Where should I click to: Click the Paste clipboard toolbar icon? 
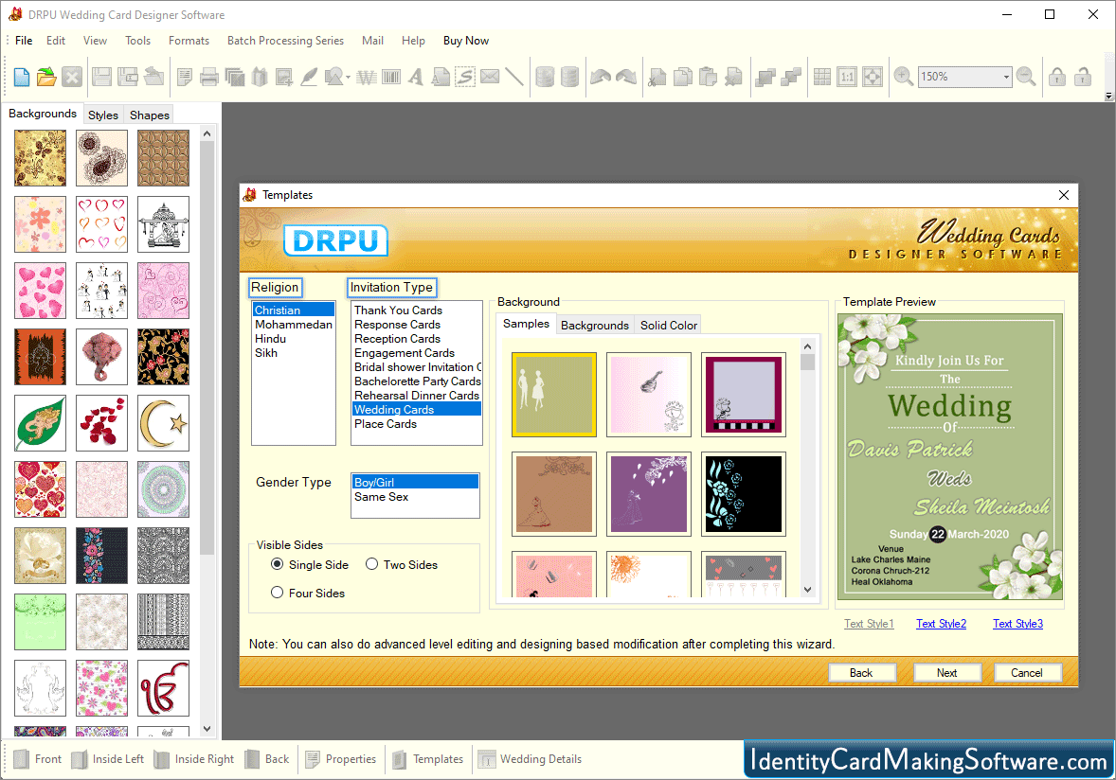pyautogui.click(x=709, y=77)
